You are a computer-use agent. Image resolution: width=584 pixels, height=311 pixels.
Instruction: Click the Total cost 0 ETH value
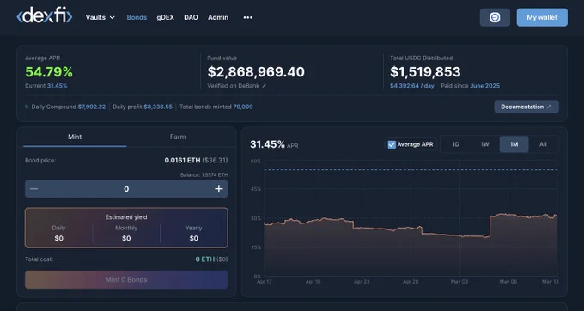click(205, 259)
